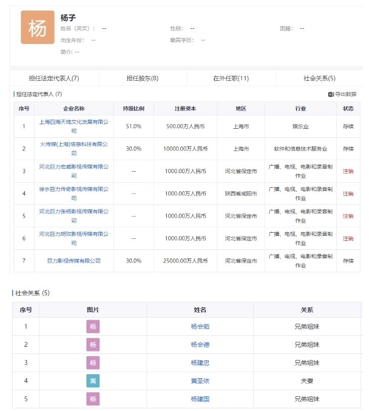Image resolution: width=369 pixels, height=411 pixels.
Task: Click the 杨子 name heading
Action: [68, 18]
